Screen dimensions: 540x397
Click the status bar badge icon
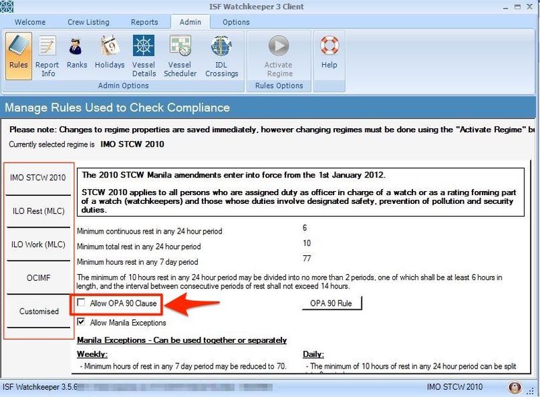click(514, 388)
